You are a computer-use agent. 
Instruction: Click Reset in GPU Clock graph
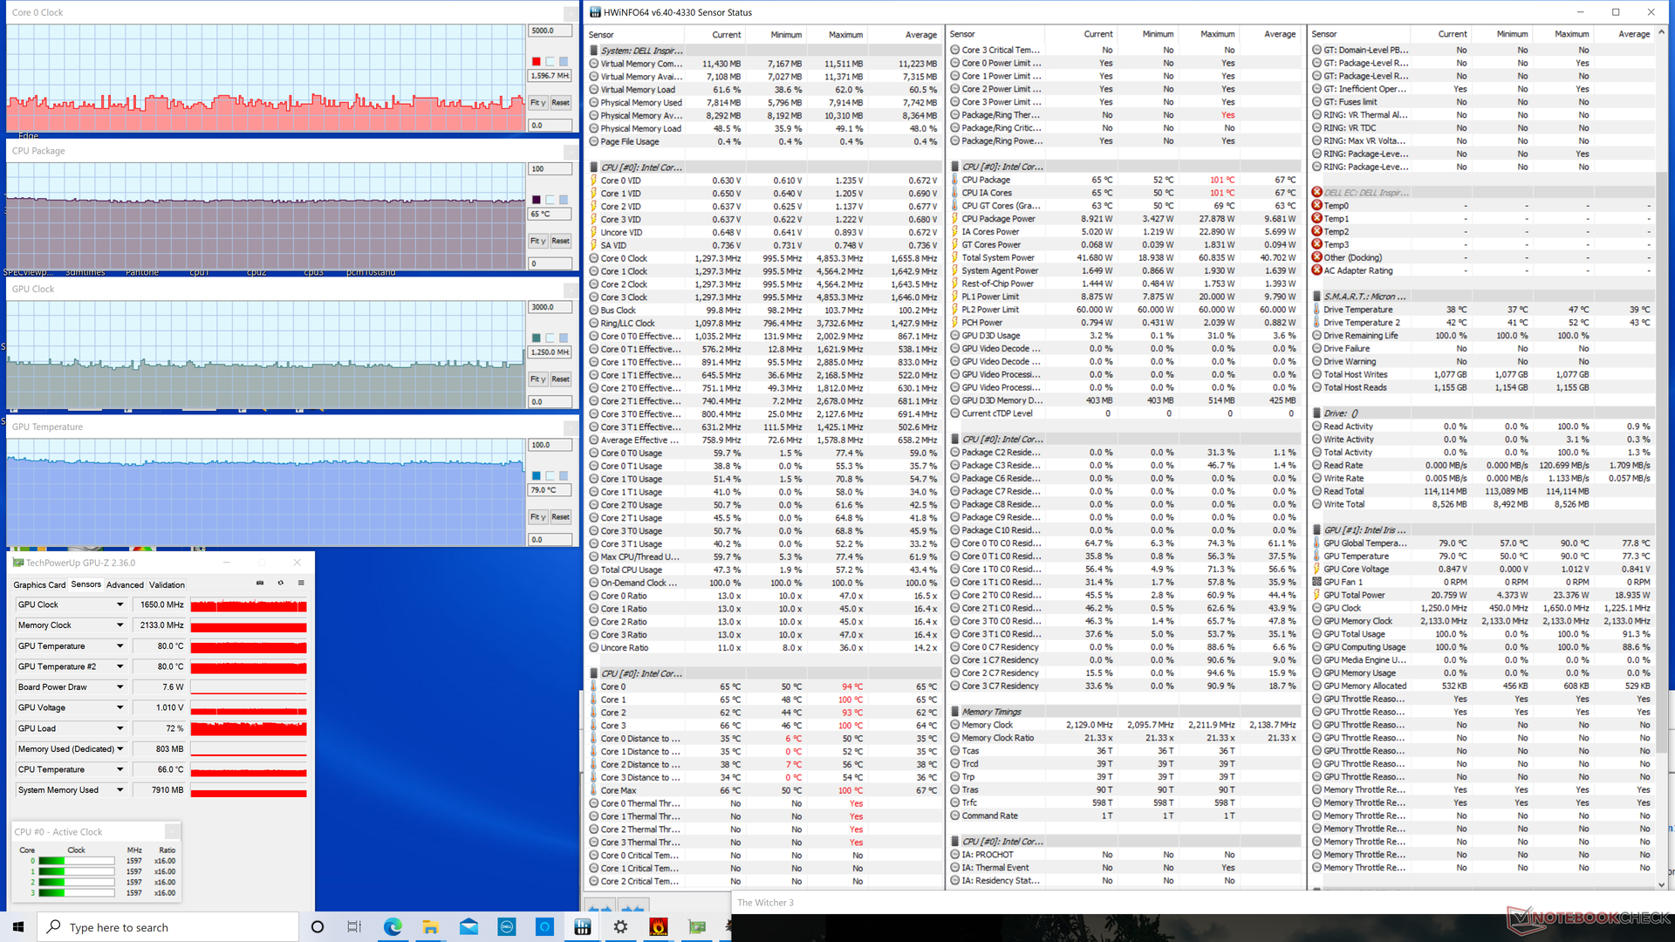(x=561, y=379)
